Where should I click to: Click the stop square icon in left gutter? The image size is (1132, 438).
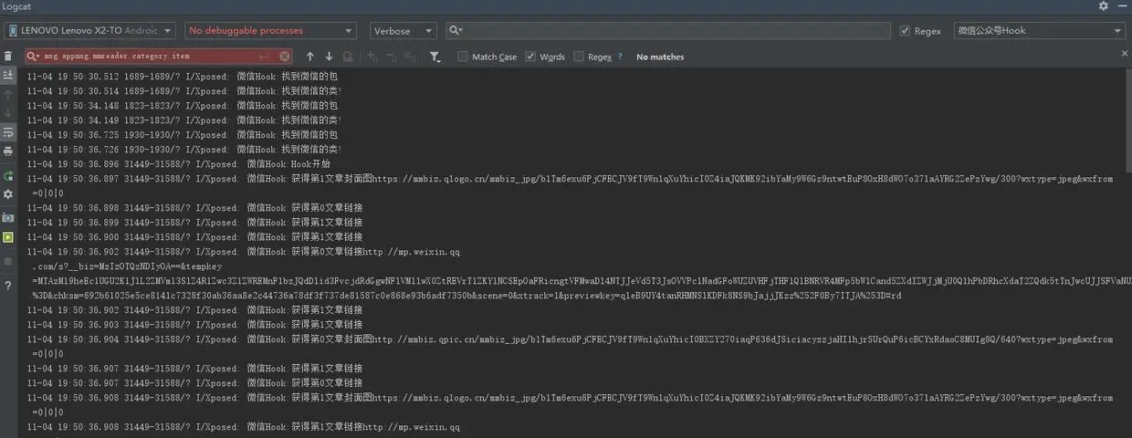8,261
